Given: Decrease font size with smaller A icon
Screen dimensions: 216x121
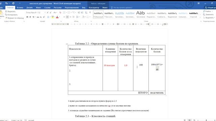Looking at the screenshot, I should tap(51, 12).
